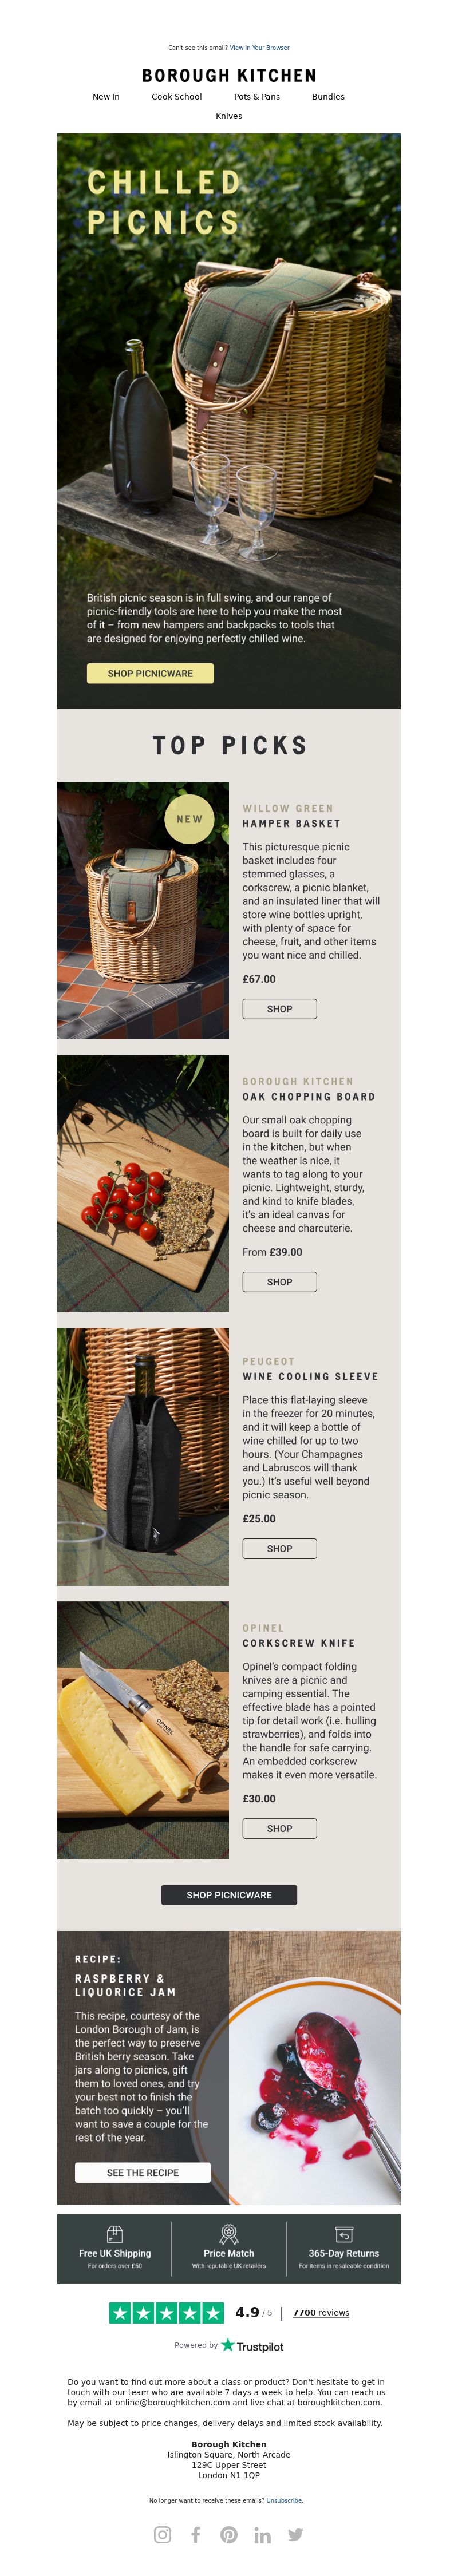Viewport: 458px width, 2576px height.
Task: Open the Facebook icon in footer
Action: point(196,2535)
